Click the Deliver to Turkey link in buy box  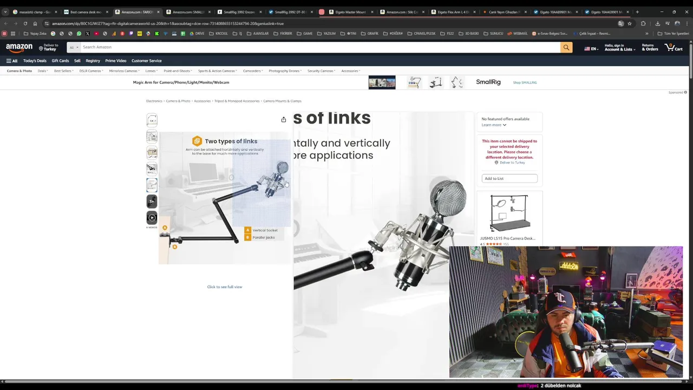click(x=512, y=162)
